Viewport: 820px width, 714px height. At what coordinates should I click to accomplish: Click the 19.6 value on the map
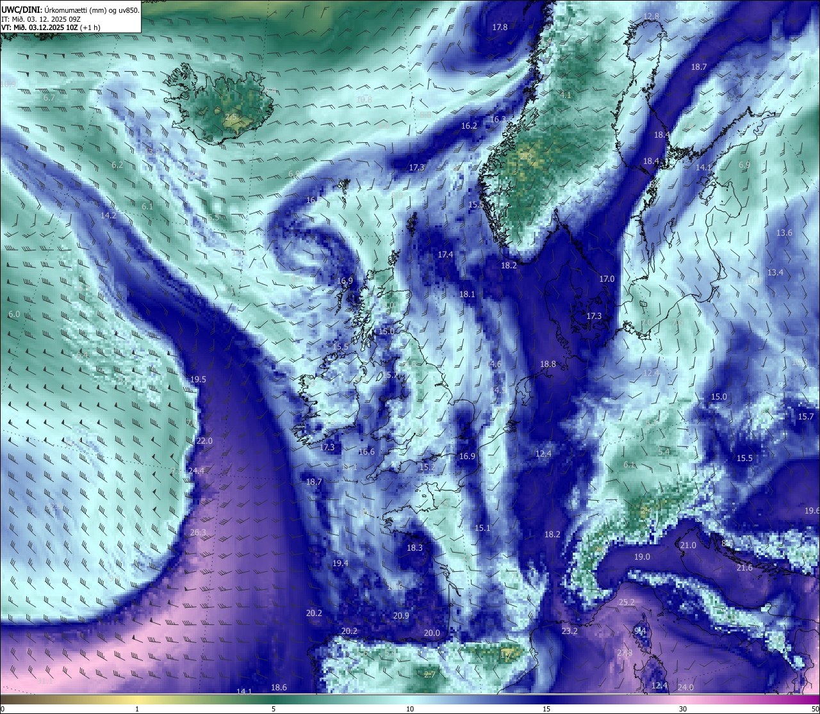812,511
